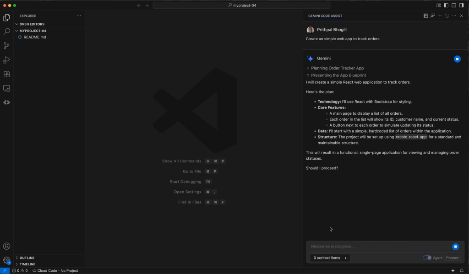Viewport: 469px width, 274px height.
Task: Click the Response in progress prompt field
Action: point(379,247)
